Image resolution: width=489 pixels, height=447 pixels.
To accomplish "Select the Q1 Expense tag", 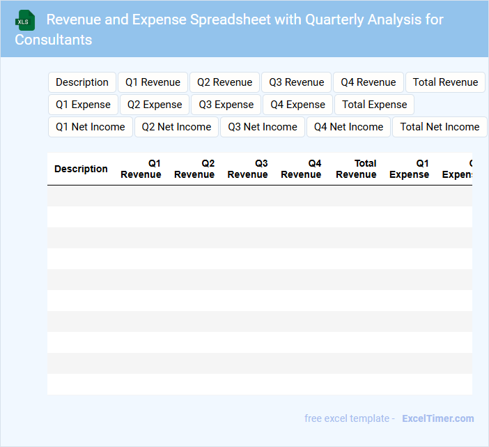I will coord(83,105).
